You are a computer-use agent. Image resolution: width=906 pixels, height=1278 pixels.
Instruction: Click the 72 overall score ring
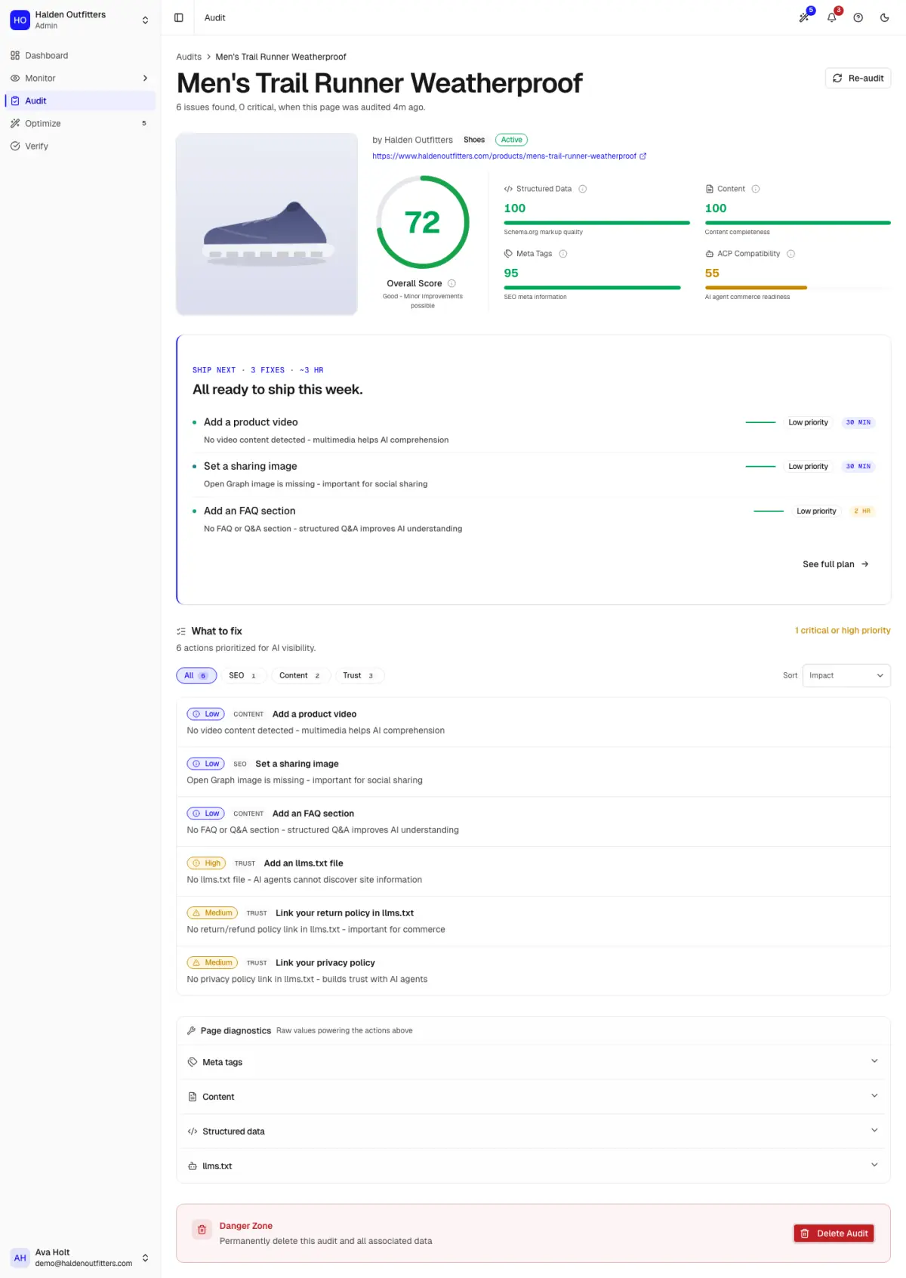(x=423, y=222)
